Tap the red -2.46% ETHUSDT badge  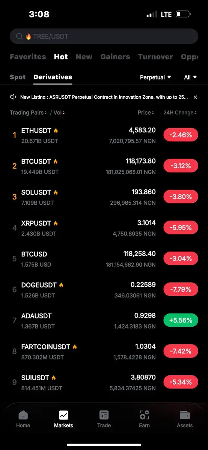[181, 135]
